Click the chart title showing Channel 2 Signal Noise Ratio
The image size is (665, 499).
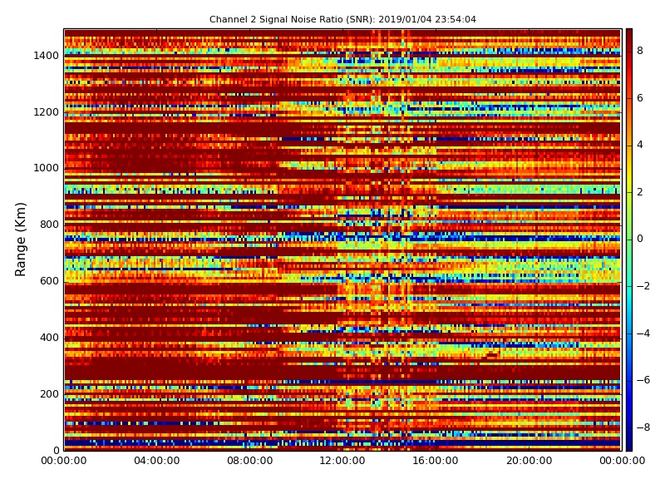(342, 19)
